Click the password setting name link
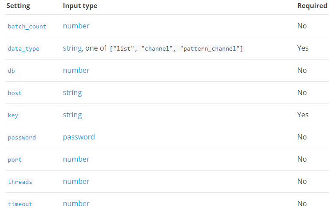Screen dimensions: 329x211 22,137
